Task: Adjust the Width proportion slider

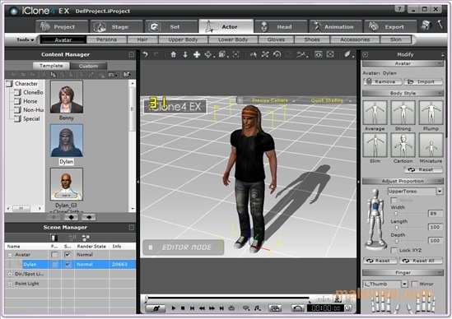Action: [396, 214]
